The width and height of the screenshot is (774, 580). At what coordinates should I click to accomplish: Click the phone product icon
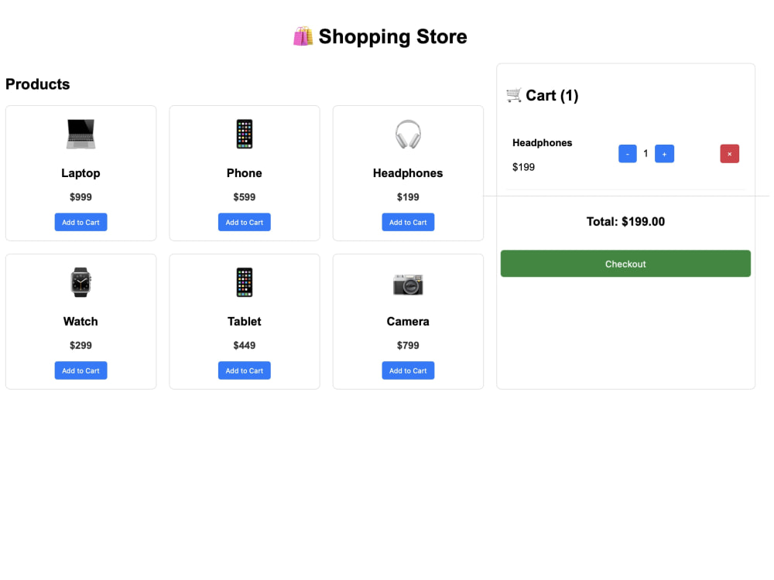pos(245,134)
